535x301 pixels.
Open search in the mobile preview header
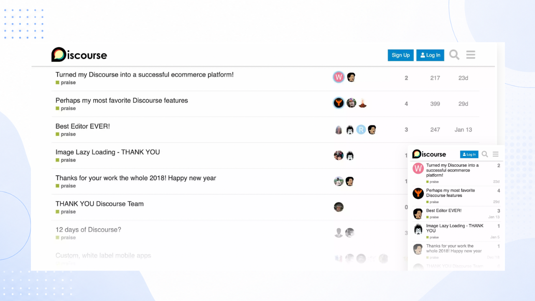coord(485,154)
